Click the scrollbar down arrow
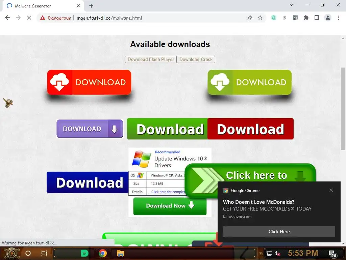346x260 pixels. coord(343,243)
